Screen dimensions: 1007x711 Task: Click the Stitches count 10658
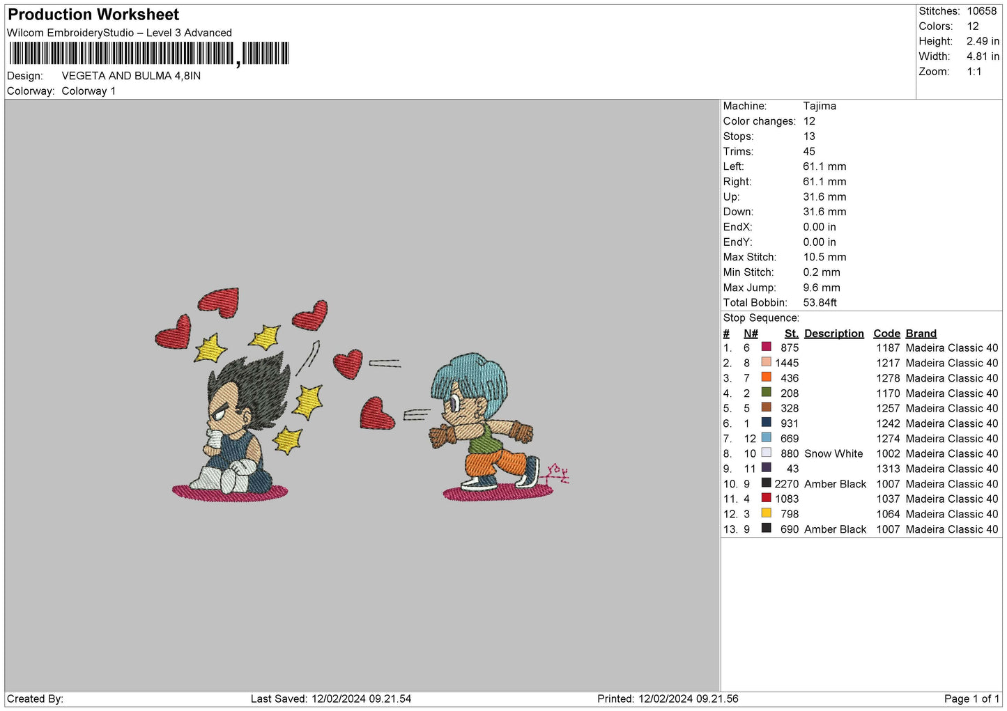[x=981, y=11]
